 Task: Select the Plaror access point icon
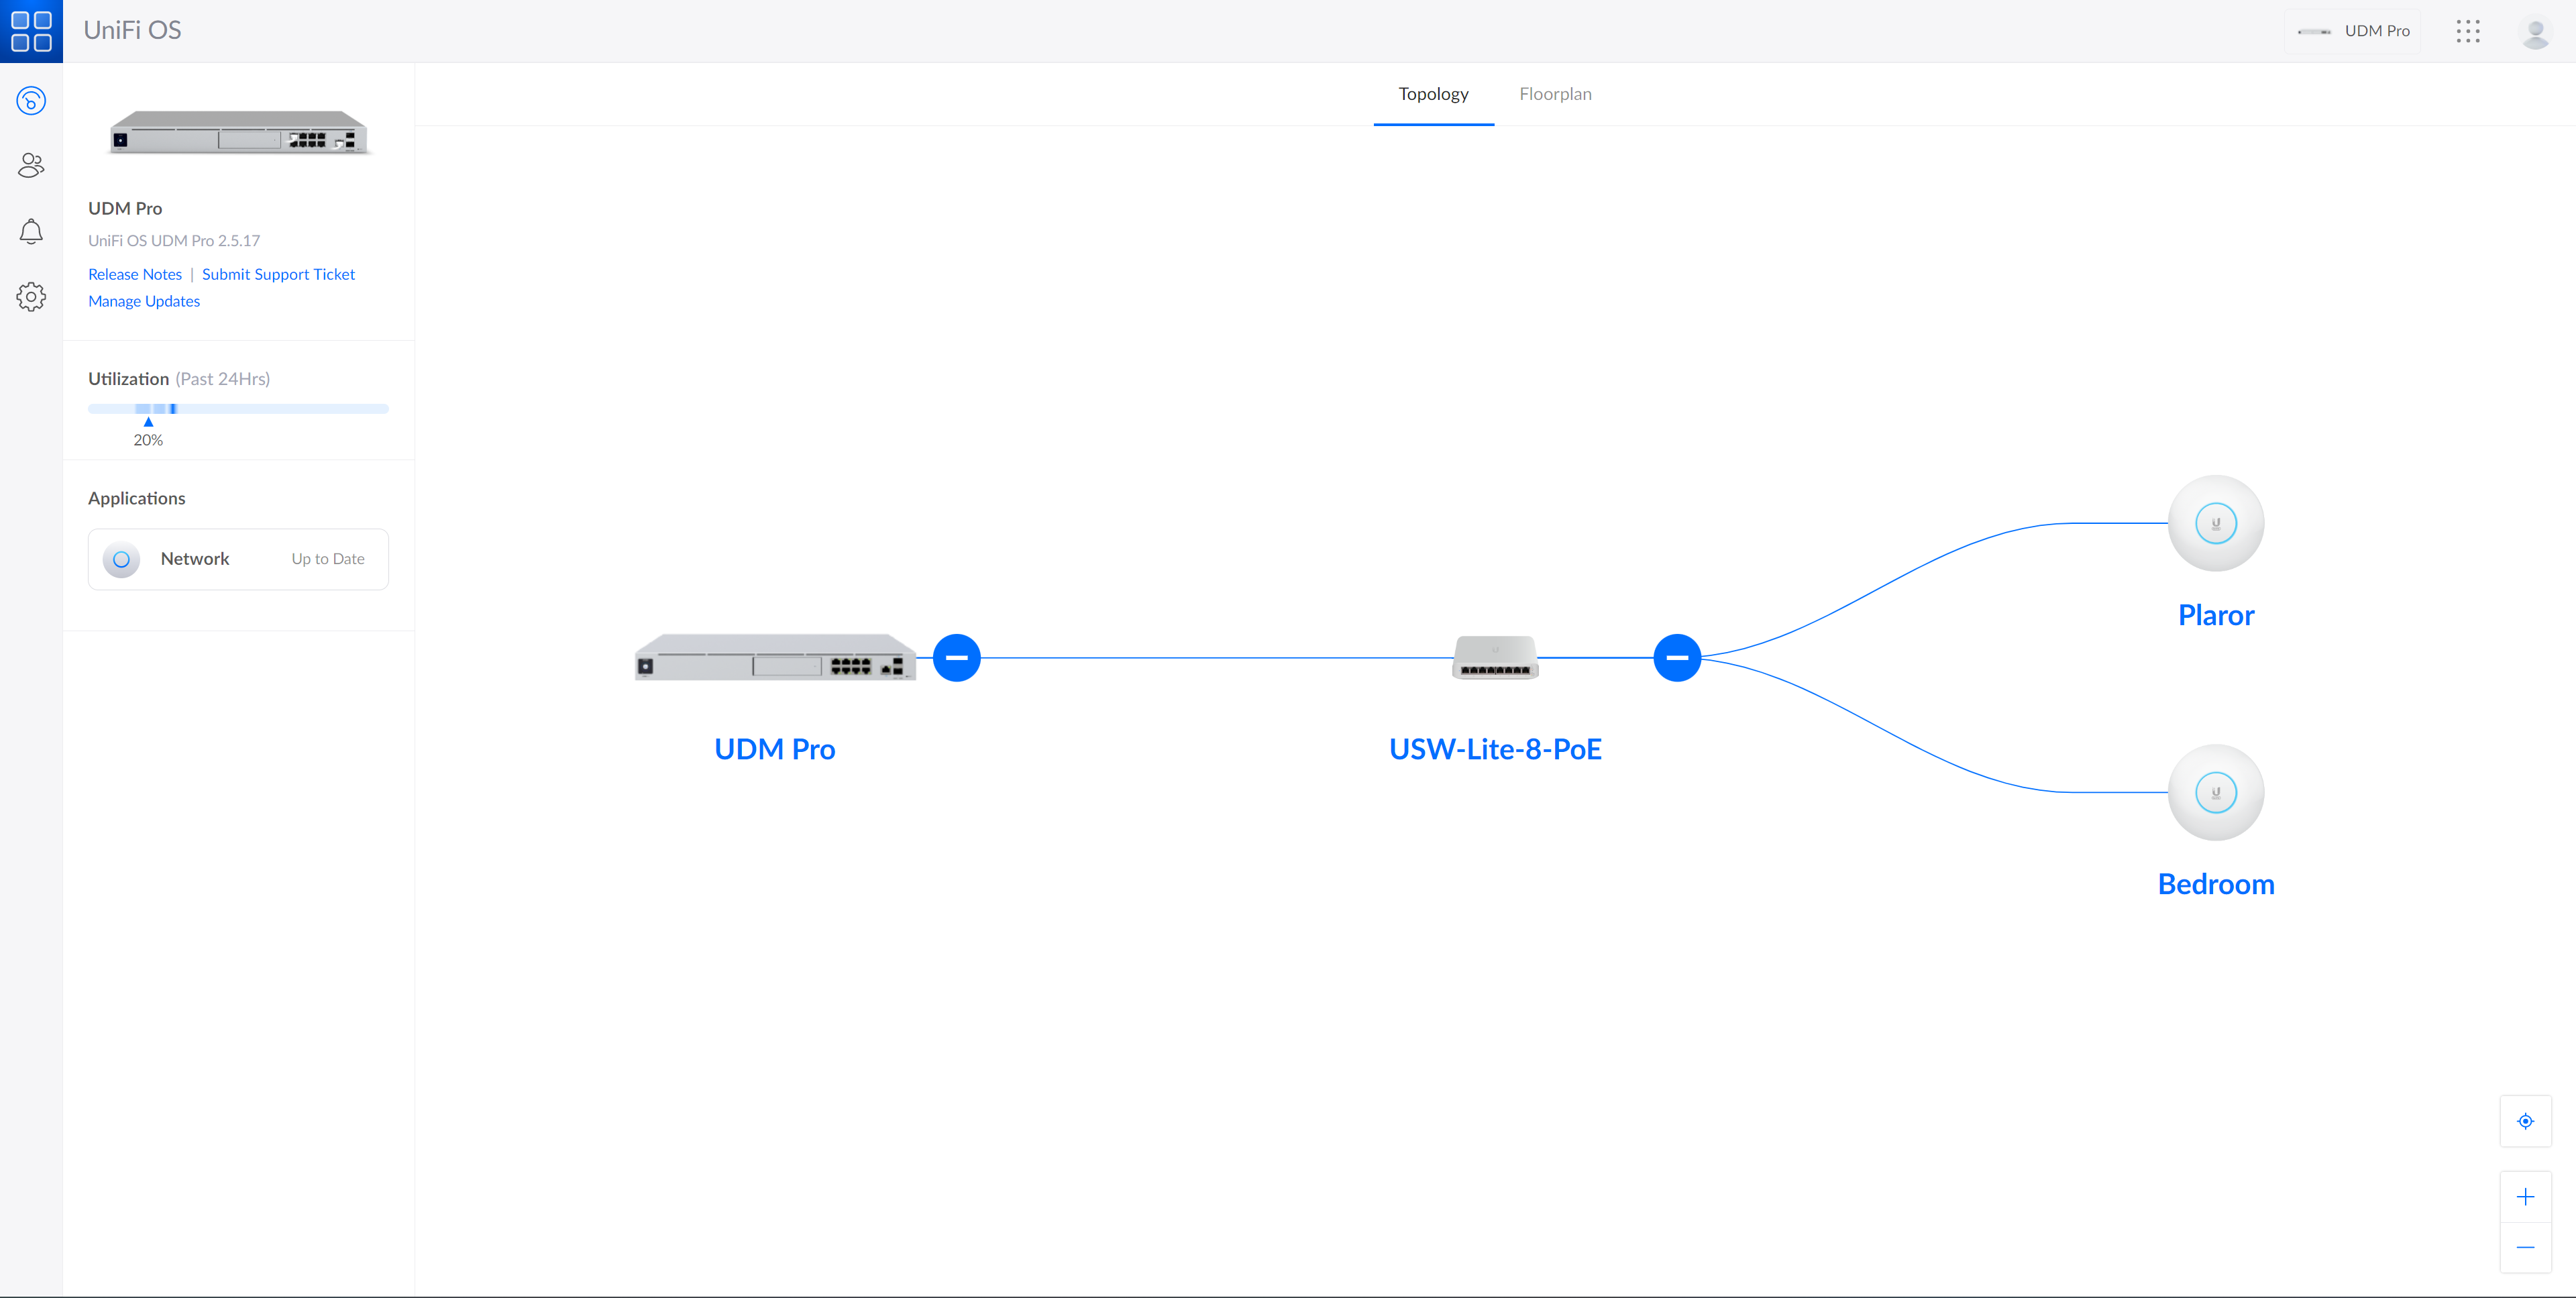[x=2216, y=523]
